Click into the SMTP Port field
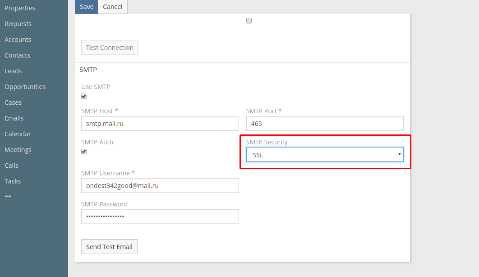Screen dimensions: 479x277 pos(324,124)
